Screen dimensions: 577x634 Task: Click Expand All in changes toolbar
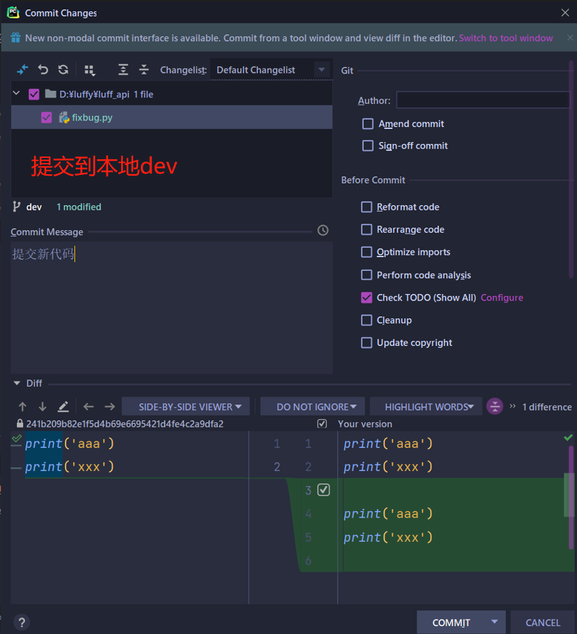pyautogui.click(x=123, y=70)
